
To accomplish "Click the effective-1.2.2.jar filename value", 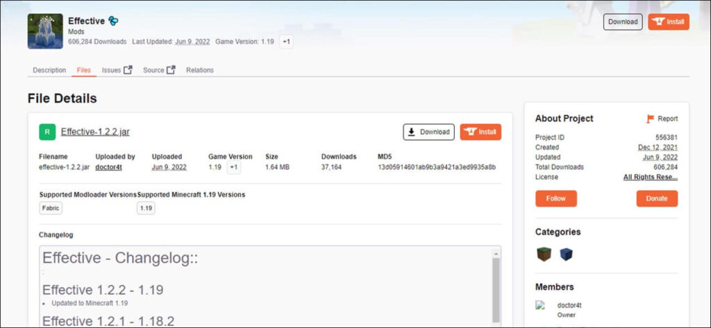I will coord(64,167).
